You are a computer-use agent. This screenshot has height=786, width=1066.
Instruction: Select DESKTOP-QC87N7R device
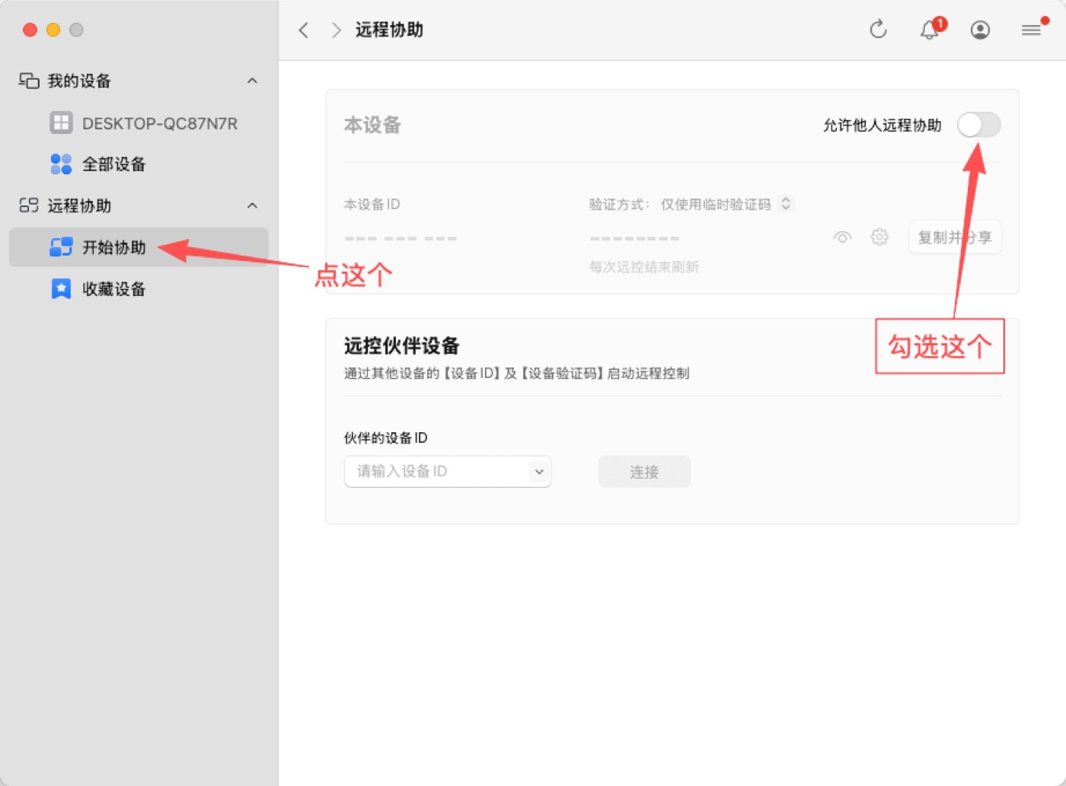coord(139,123)
